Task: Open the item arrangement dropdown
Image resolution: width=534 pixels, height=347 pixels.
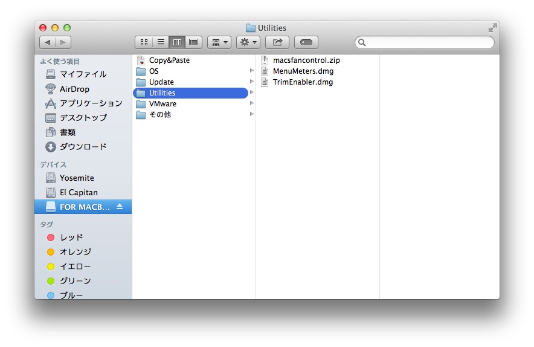Action: point(219,42)
